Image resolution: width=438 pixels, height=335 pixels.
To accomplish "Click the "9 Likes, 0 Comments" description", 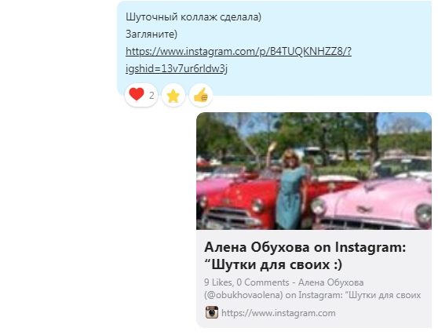I will click(246, 282).
